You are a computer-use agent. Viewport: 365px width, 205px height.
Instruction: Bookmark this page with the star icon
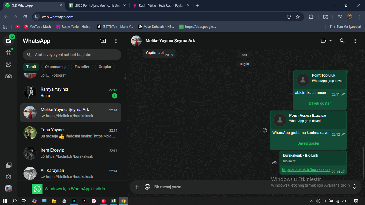tap(298, 17)
